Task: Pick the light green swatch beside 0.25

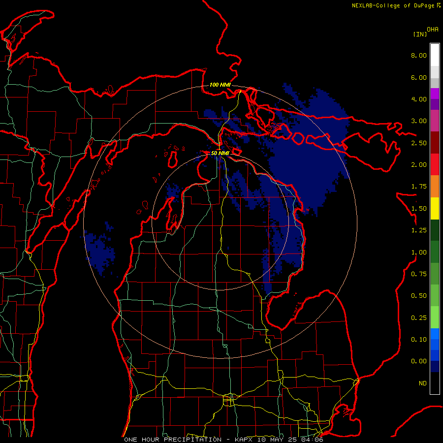Action: (435, 317)
